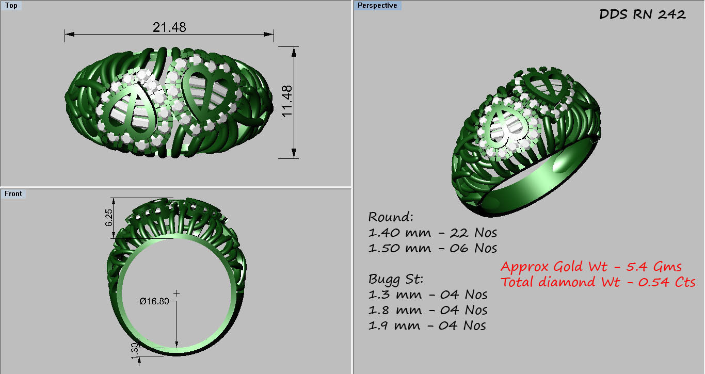This screenshot has width=705, height=374.
Task: Click the 1.30 band thickness dimension
Action: tap(135, 351)
